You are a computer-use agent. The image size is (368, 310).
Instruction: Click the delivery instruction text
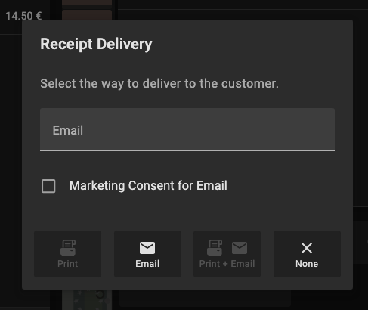click(x=159, y=84)
